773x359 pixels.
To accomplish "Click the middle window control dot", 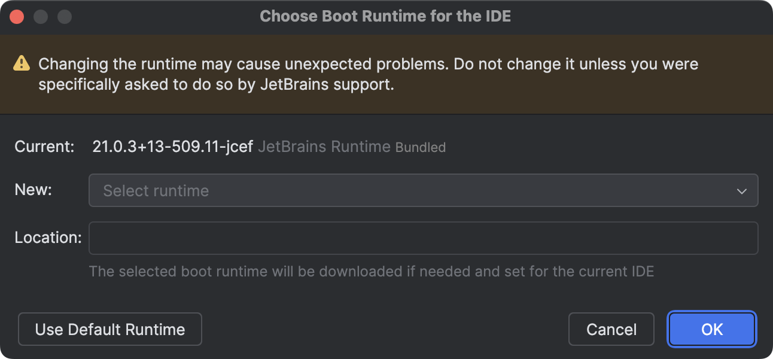I will click(41, 16).
